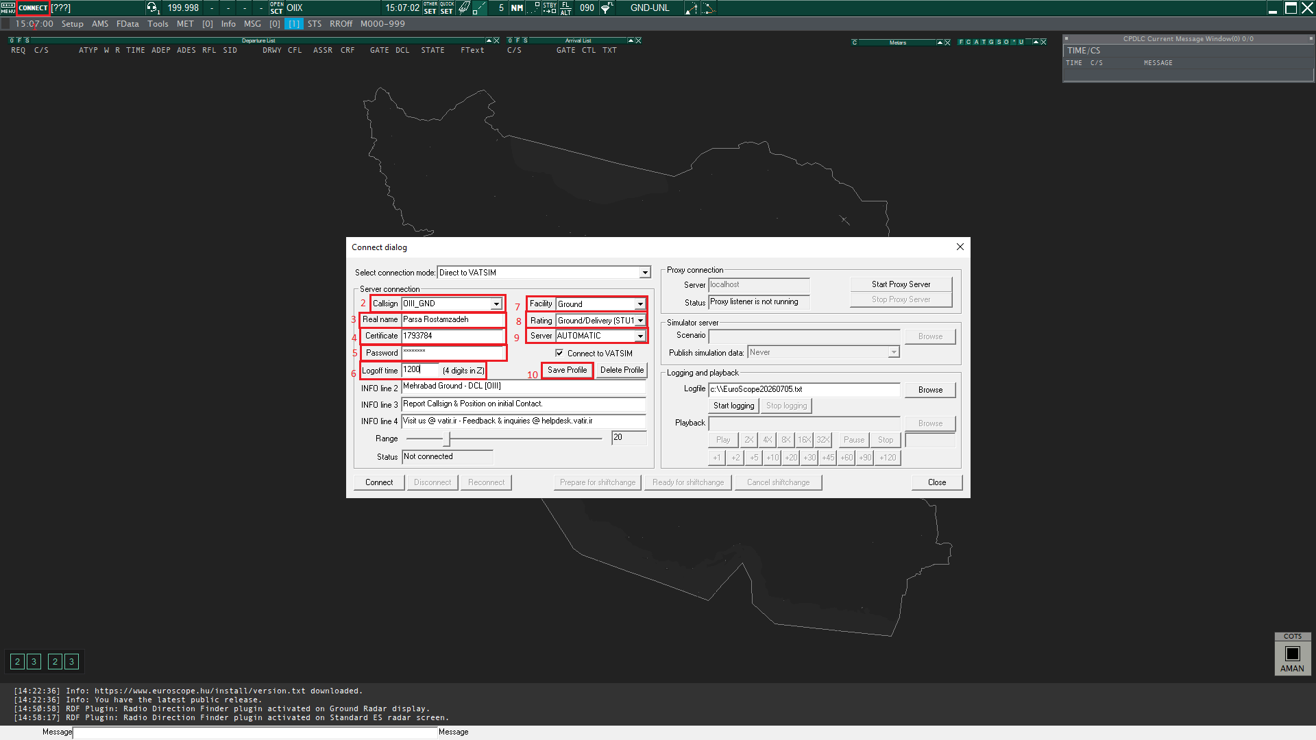Toggle the T filter in FCATGSO*U bar
Image resolution: width=1316 pixels, height=740 pixels.
984,42
